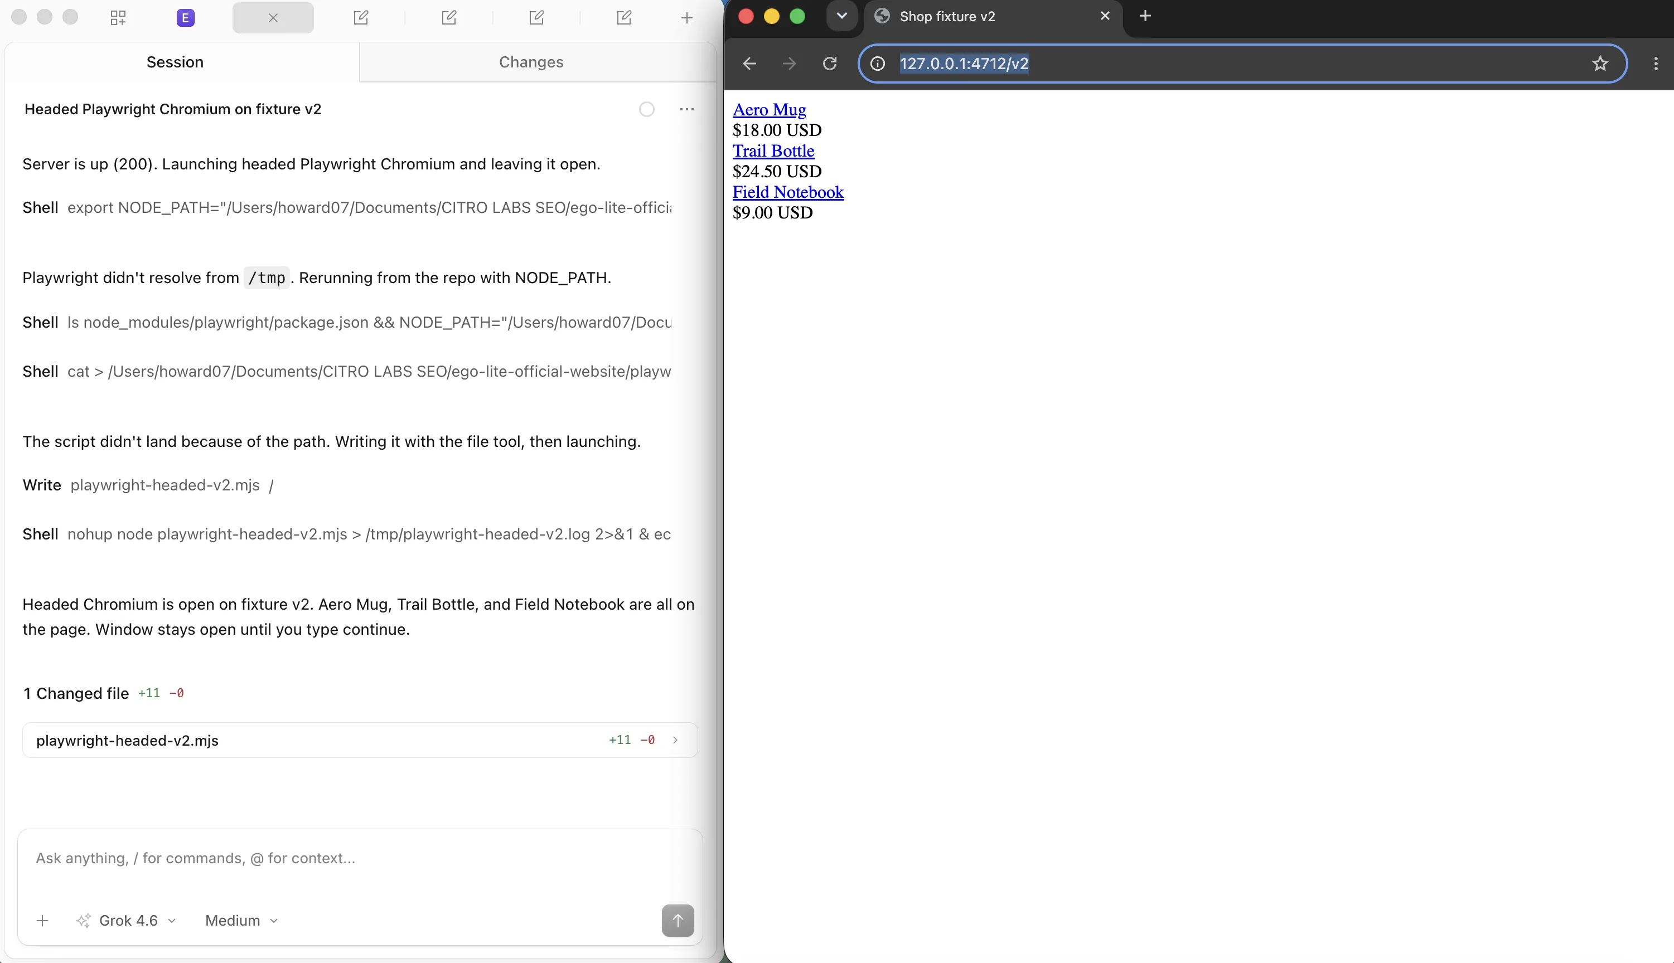Screen dimensions: 1674x963
Task: Reload the page in Chromium
Action: click(830, 64)
